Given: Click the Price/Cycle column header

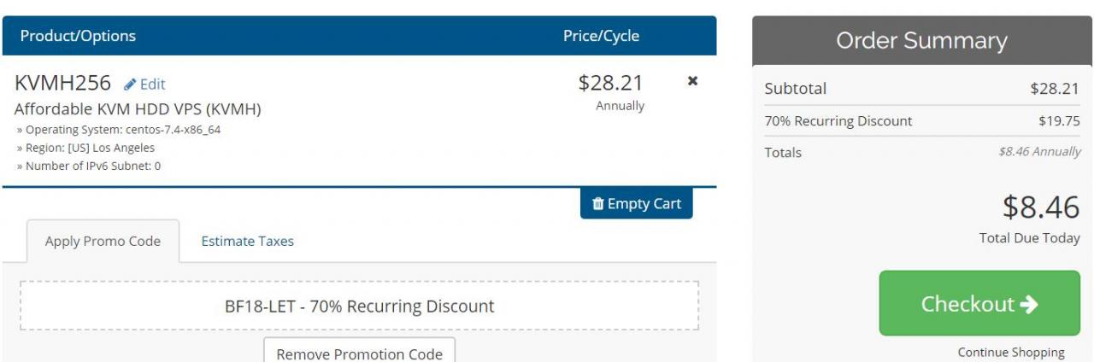Looking at the screenshot, I should [x=601, y=36].
